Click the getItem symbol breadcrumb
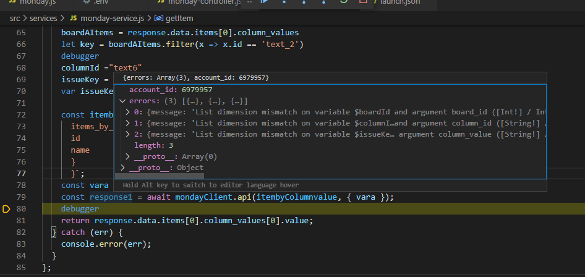This screenshot has width=585, height=277. [x=179, y=19]
